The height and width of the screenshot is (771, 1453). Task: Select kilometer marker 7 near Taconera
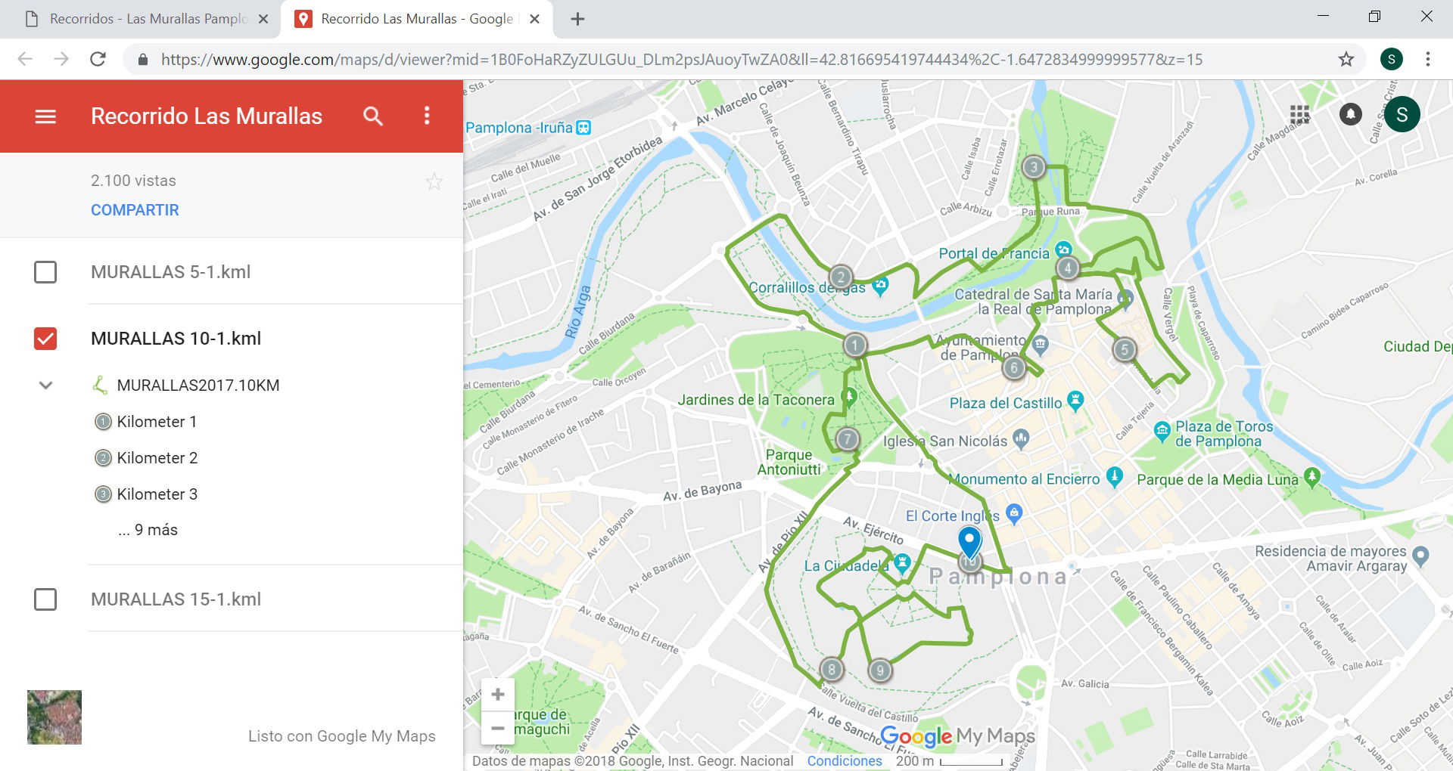pos(848,438)
